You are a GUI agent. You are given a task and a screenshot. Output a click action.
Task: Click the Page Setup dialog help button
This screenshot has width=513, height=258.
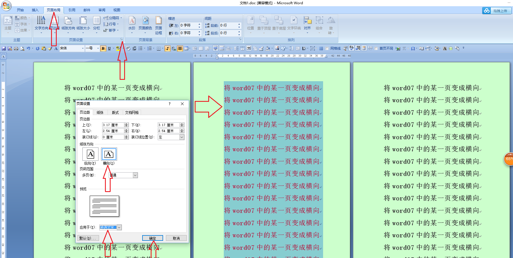tap(170, 104)
